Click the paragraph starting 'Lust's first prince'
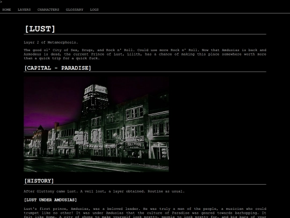The image size is (290, 218). (x=145, y=213)
